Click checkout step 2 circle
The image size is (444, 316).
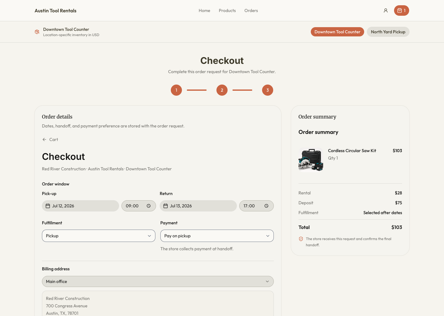222,90
